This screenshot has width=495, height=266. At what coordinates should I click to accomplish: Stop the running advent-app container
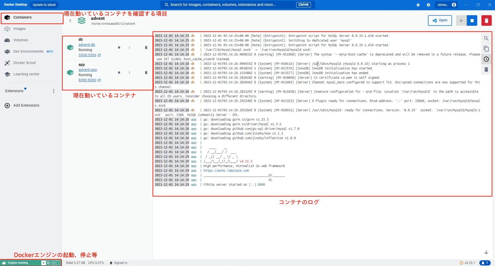(x=119, y=72)
